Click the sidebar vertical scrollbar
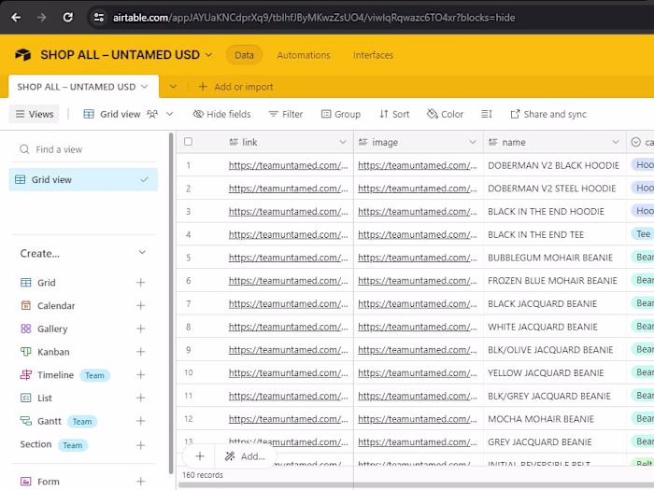654x490 pixels. click(171, 303)
